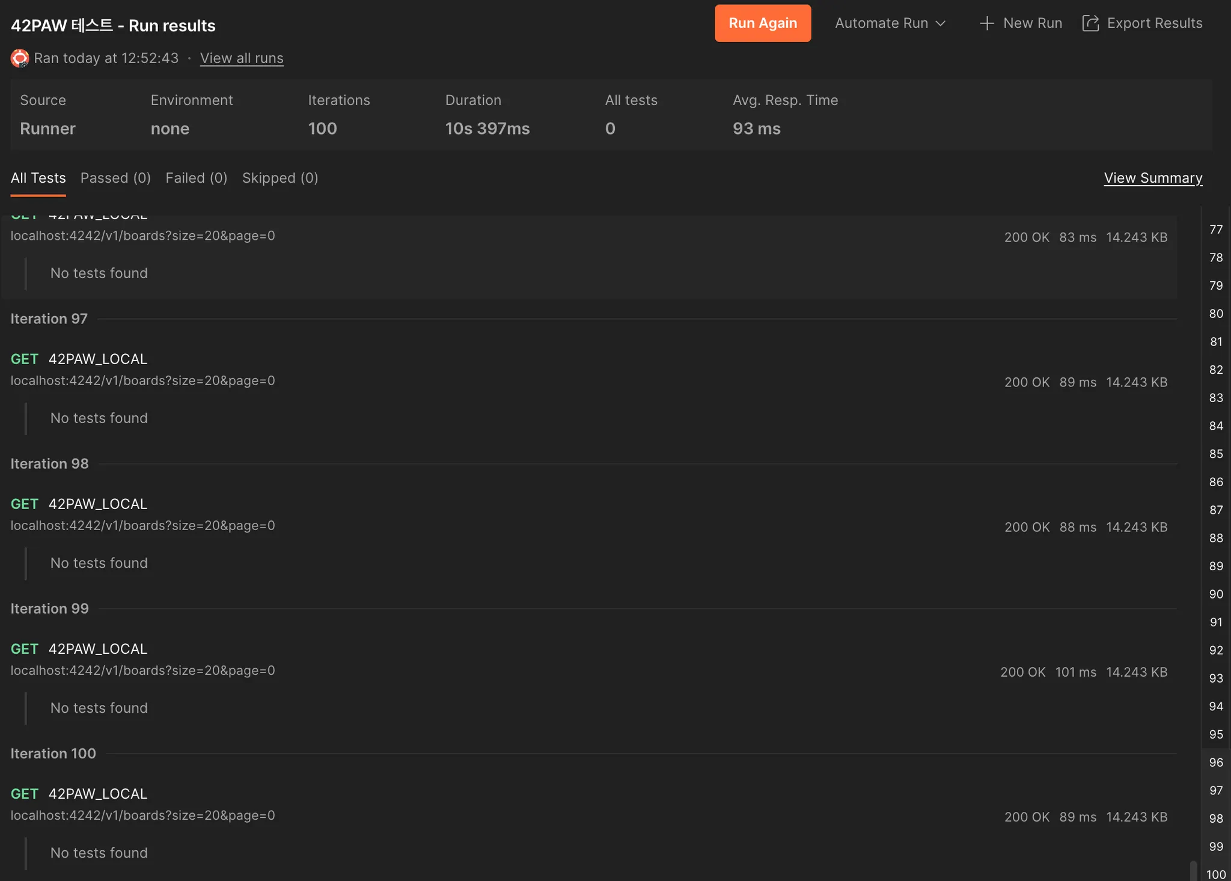This screenshot has height=881, width=1231.
Task: Open the Iteration 97 GET 42PAW_LOCAL request
Action: point(97,359)
